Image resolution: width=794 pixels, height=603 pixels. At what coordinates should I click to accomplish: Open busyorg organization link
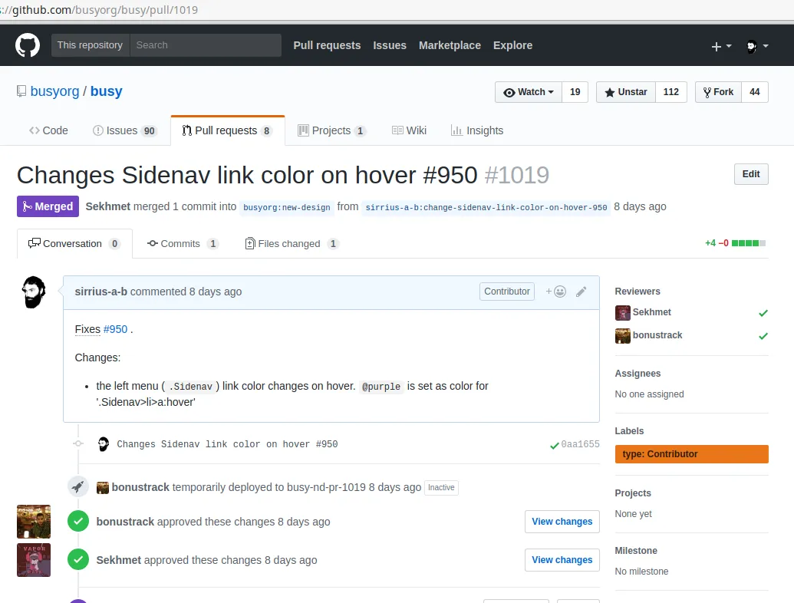point(54,91)
